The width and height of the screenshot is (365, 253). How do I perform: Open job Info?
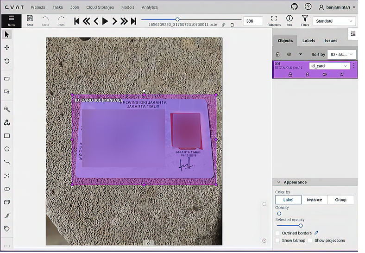289,21
